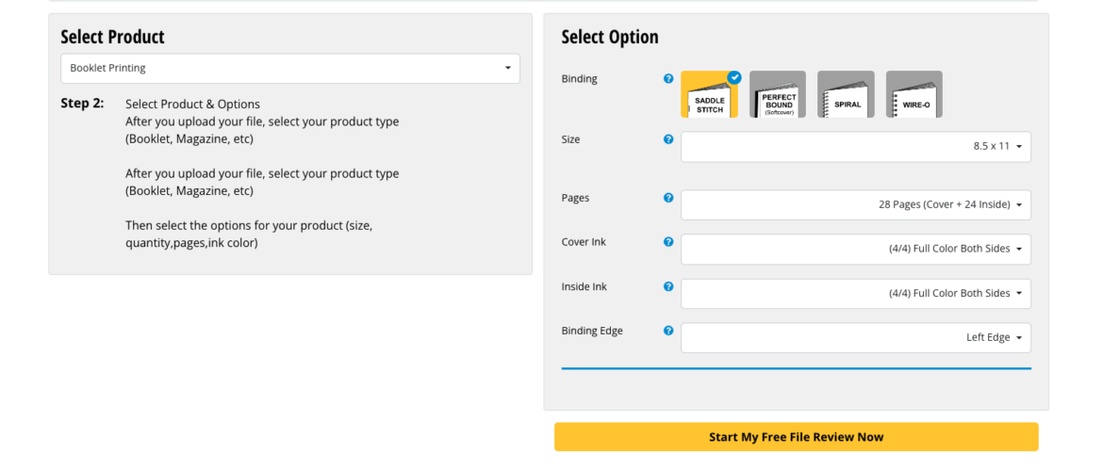Expand the 8.5 x 11 size dropdown
1103x470 pixels.
pos(855,147)
